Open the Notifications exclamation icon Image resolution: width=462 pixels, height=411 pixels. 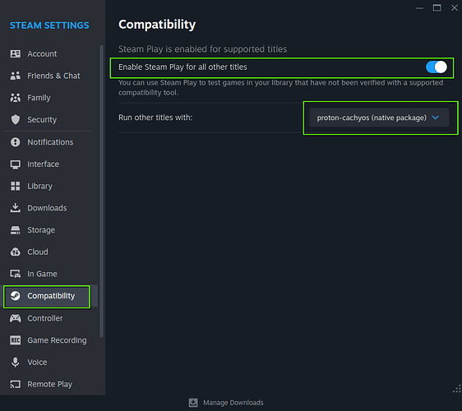click(16, 142)
